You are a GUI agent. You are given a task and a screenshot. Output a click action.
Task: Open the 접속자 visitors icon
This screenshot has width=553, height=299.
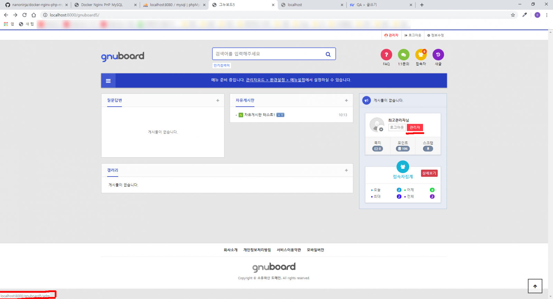click(421, 54)
